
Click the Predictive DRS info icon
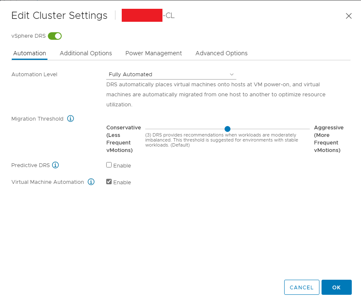tap(55, 165)
